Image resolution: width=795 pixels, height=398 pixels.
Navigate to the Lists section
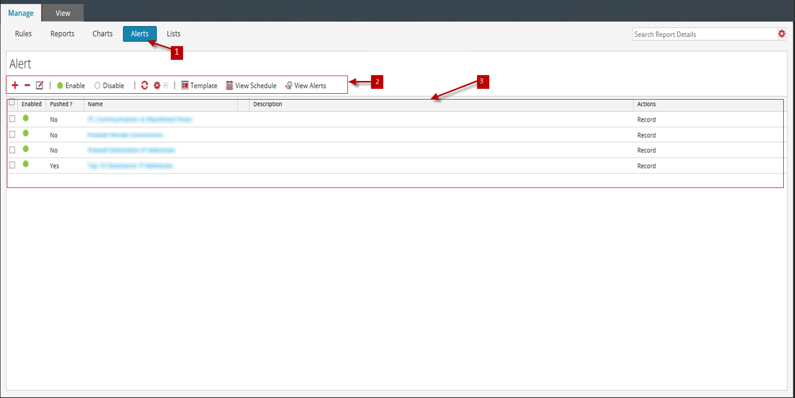click(174, 34)
